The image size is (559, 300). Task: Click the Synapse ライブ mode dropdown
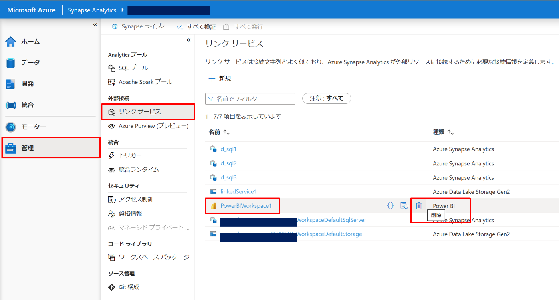tap(139, 26)
